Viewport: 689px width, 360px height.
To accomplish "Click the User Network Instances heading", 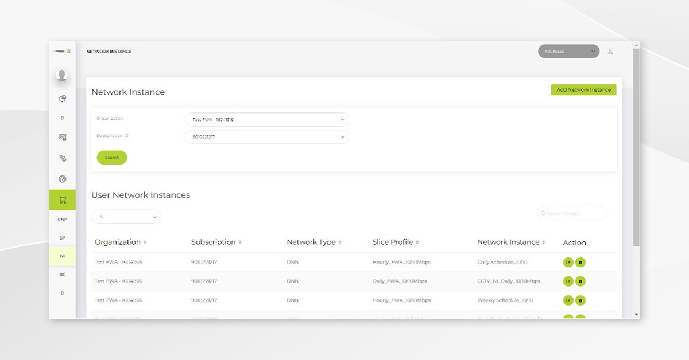I will (141, 195).
